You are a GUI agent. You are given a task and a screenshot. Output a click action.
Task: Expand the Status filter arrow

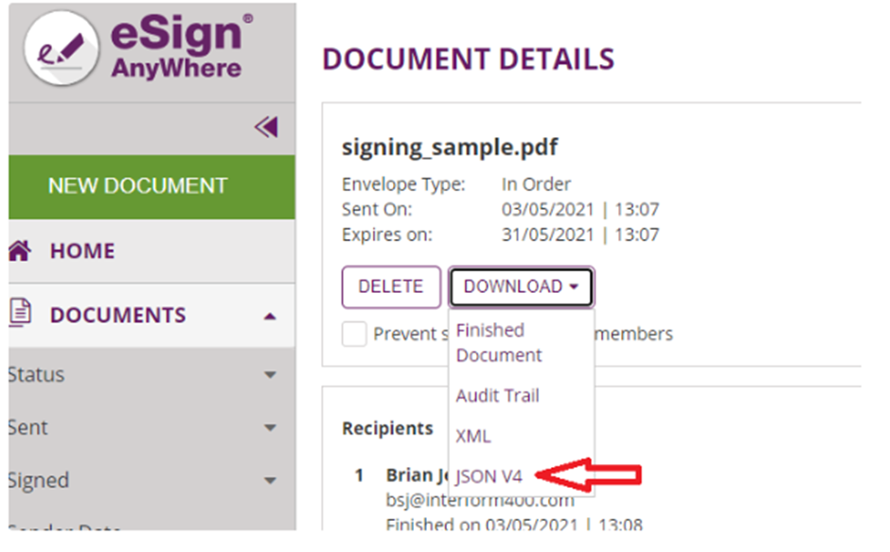[270, 374]
